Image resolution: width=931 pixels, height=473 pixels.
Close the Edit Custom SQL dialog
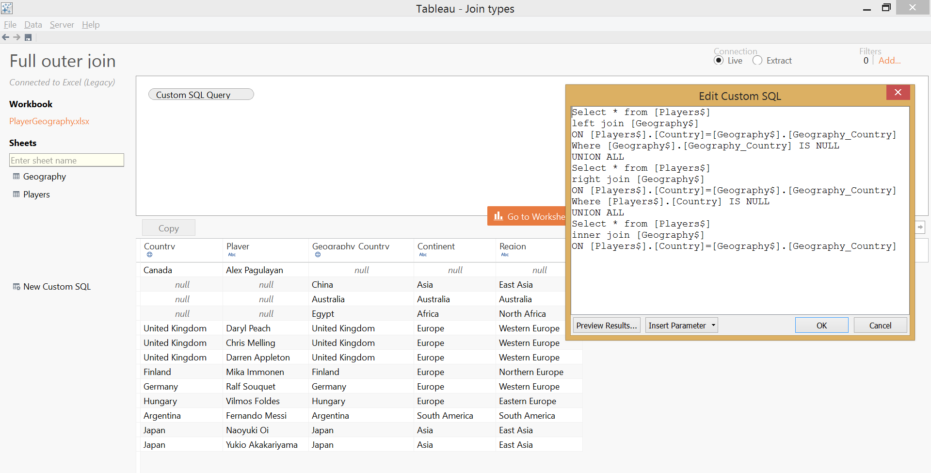(898, 92)
